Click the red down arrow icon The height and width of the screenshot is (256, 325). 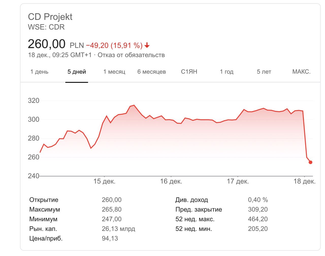point(147,46)
